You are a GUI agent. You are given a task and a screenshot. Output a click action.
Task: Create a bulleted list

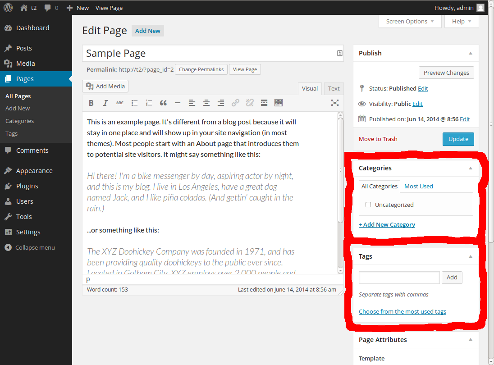coord(134,103)
